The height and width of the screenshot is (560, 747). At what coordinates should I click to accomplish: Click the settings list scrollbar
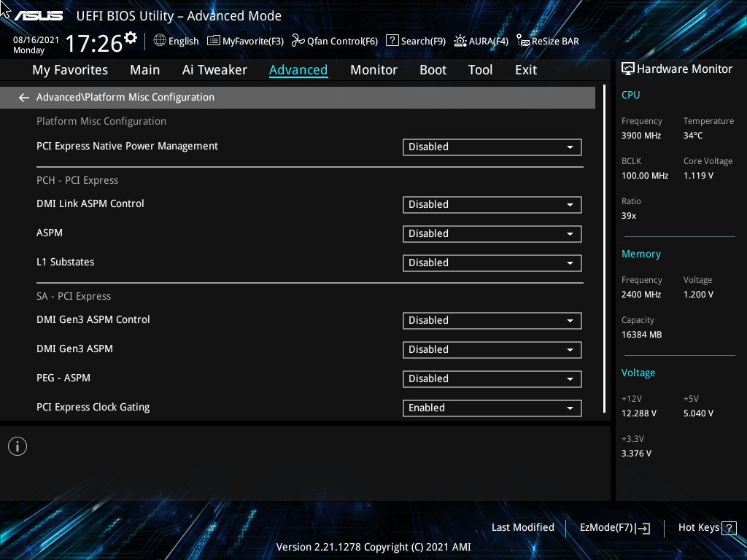tap(604, 249)
